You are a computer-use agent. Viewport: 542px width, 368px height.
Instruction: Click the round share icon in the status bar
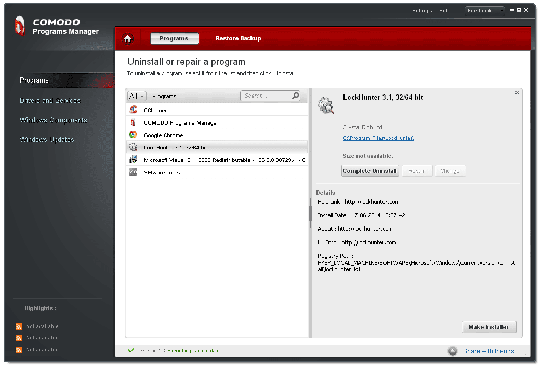(x=453, y=351)
